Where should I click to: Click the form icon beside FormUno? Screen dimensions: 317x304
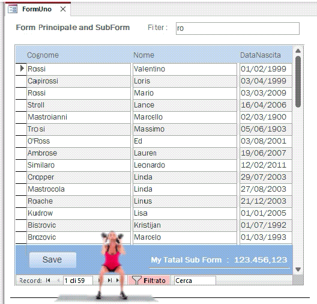point(13,9)
